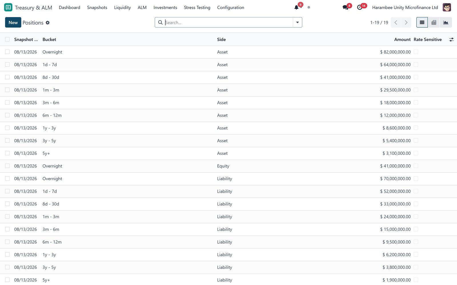Open optional columns adjust icon
Viewport: 457px width, 285px height.
point(451,40)
